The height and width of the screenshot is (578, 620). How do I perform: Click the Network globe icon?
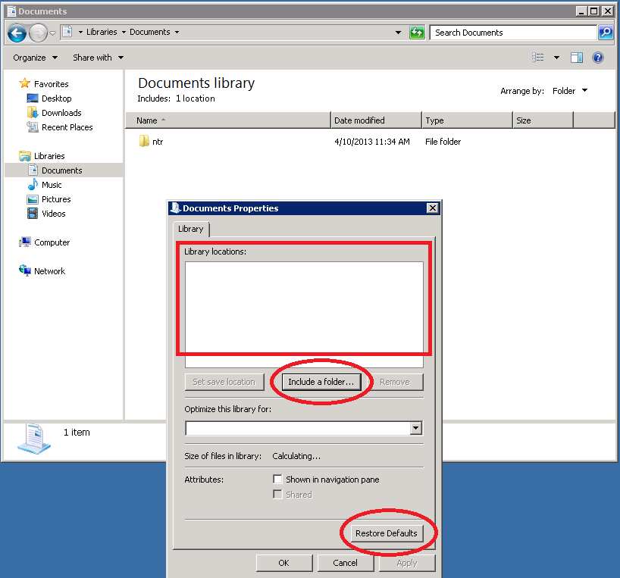(x=24, y=270)
